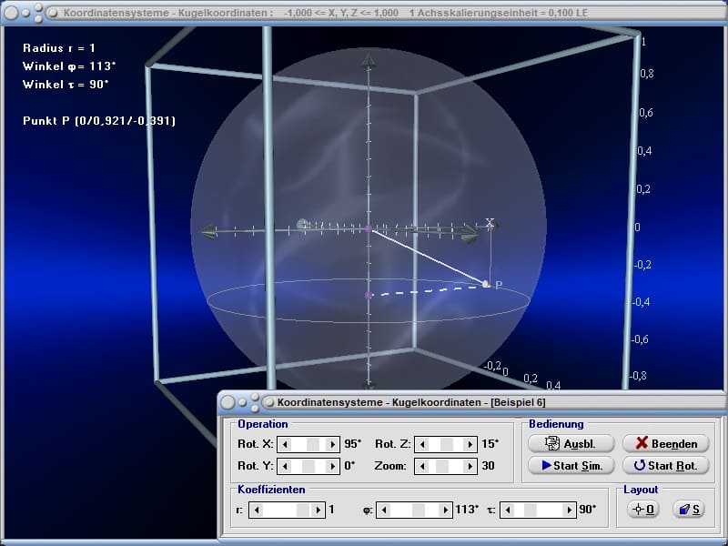
Task: Click the Zoom value '30'
Action: coord(488,466)
